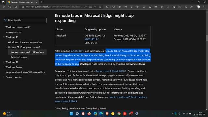
Task: Open Known Issue Rollback (KIR) link
Action: (x=111, y=71)
